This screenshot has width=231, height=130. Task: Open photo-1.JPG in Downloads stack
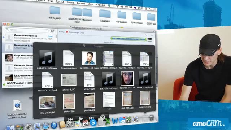coord(69,82)
